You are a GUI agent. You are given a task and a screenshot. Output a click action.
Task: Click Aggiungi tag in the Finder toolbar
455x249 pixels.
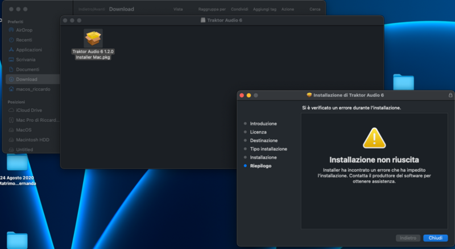point(264,10)
